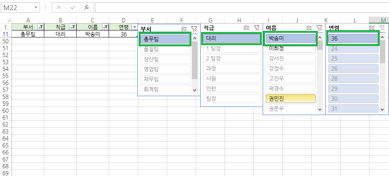Select 재무팀 in the 부서 slicer
This screenshot has width=389, height=176.
coord(166,79)
